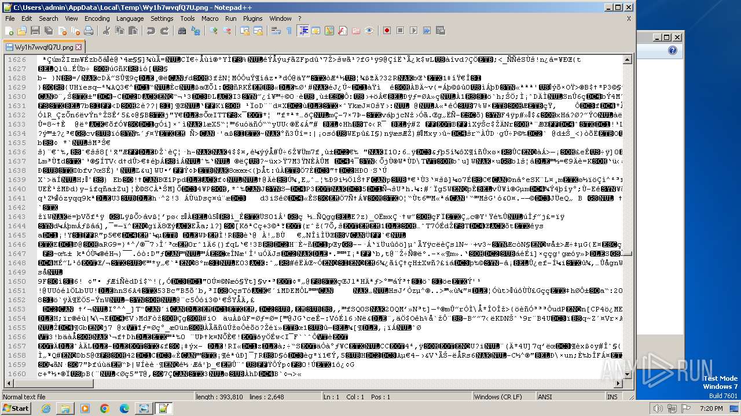Open the View menu
Viewport: 741px width, 416px height.
point(71,18)
